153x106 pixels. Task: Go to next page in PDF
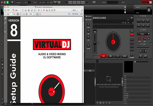8,14
